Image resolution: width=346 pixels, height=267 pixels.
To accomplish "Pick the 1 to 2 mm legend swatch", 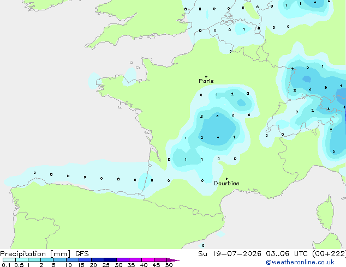I will click(34, 260).
